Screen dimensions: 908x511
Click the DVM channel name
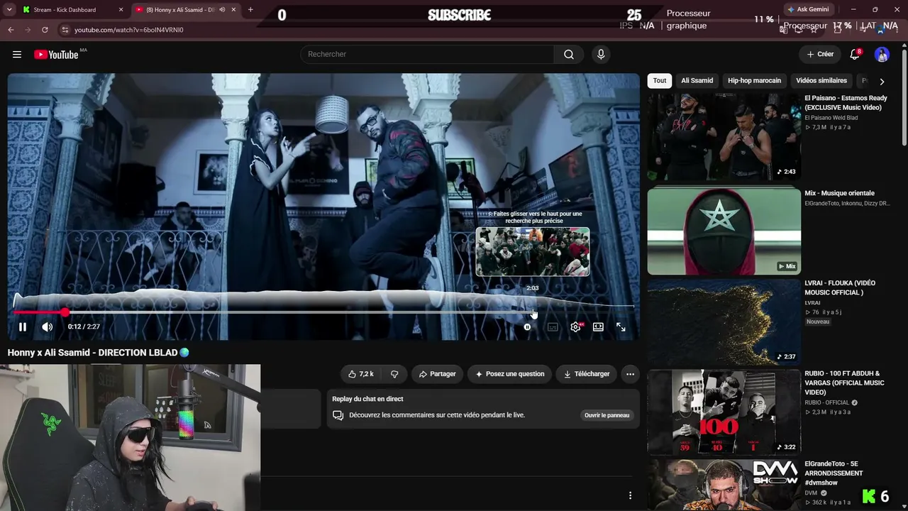(811, 493)
